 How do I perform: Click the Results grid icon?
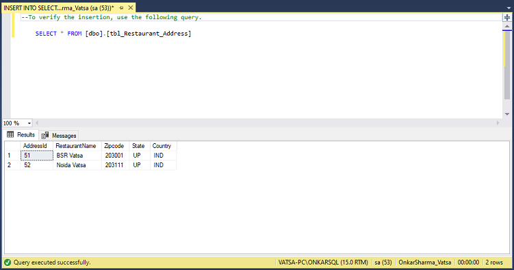pyautogui.click(x=10, y=134)
